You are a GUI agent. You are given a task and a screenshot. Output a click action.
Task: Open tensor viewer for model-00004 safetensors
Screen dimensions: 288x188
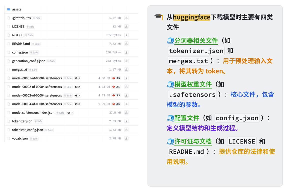(x=77, y=104)
